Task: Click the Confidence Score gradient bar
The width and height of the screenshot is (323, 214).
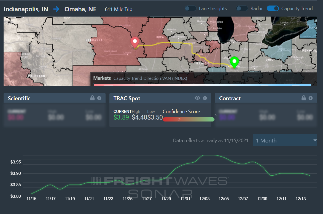Action: coord(189,120)
